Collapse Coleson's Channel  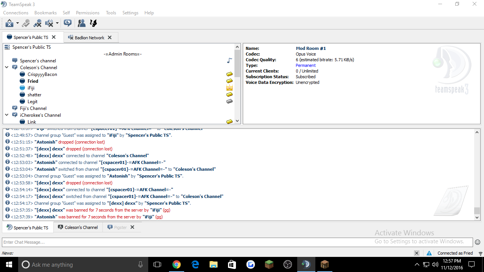(x=7, y=68)
